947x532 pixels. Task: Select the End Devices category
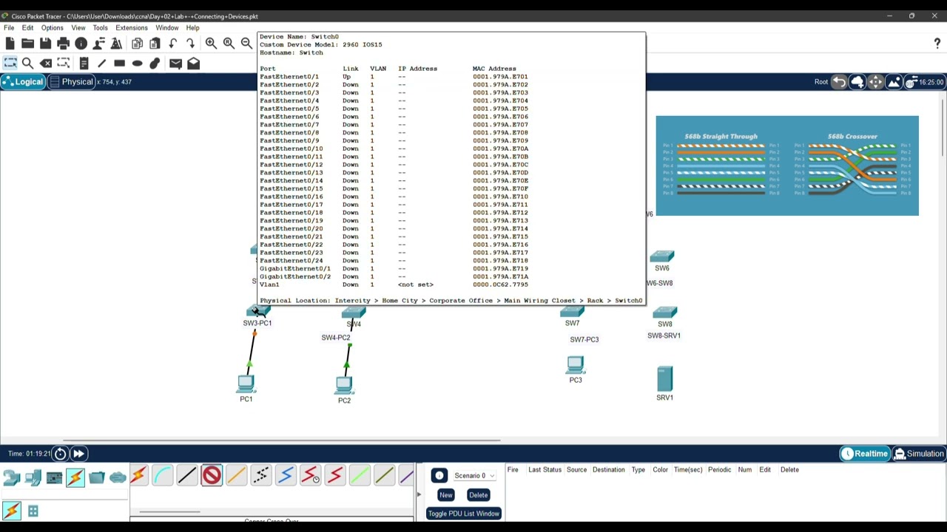tap(33, 477)
